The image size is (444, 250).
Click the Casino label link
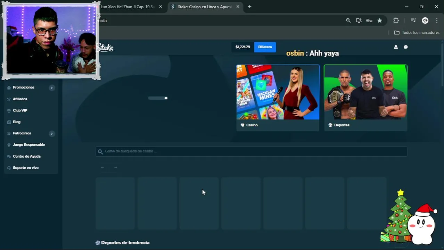coord(252,125)
